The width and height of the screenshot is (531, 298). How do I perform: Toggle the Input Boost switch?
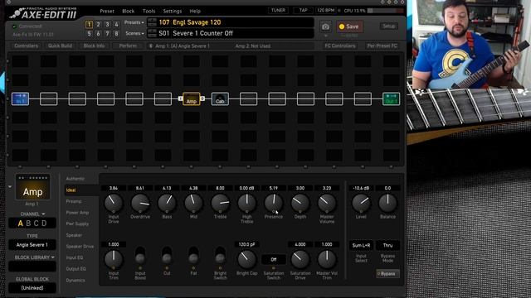[140, 256]
